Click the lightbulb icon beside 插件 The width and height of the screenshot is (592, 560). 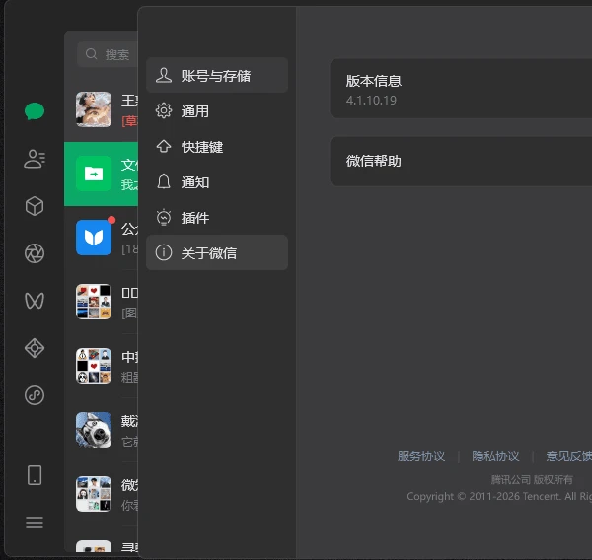pos(164,217)
